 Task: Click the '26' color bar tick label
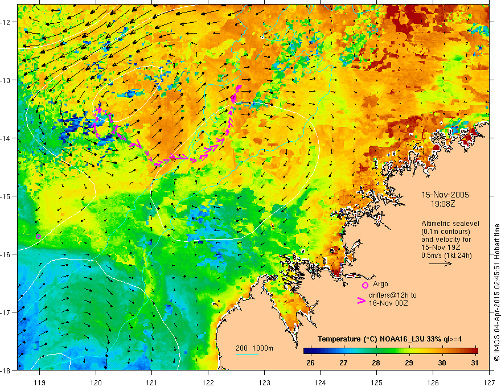click(x=310, y=363)
